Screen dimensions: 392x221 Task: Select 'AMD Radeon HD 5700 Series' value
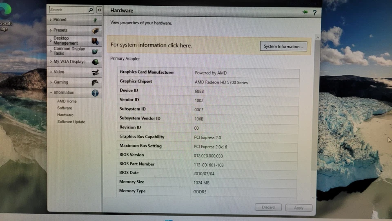point(221,82)
